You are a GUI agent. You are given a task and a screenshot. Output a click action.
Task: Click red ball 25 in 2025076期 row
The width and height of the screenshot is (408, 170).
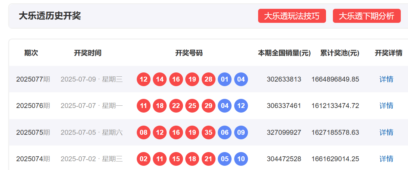click(192, 106)
